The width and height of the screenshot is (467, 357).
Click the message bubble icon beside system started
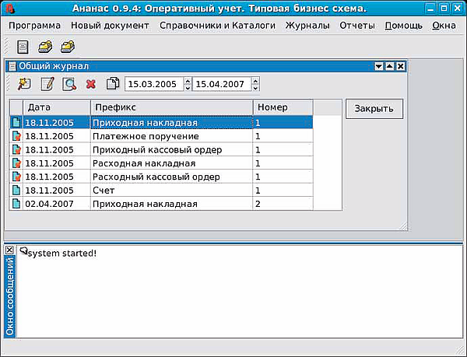23,251
